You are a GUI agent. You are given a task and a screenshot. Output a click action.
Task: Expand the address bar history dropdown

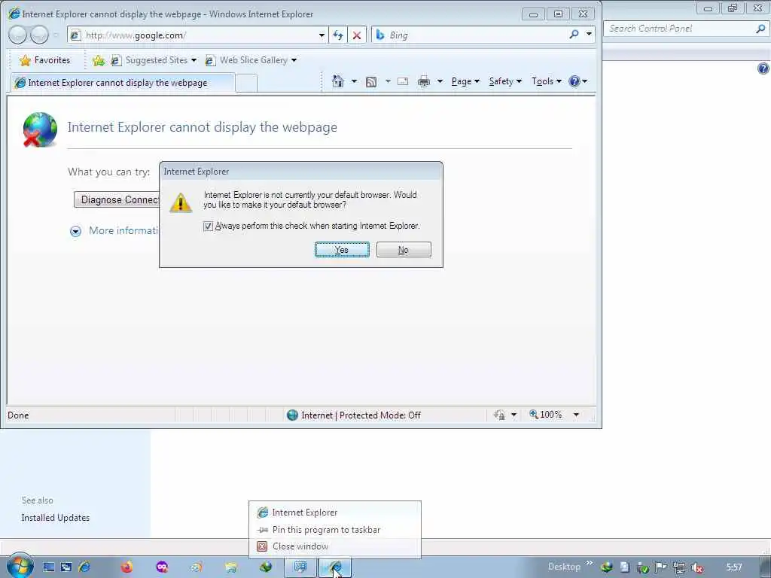coord(322,35)
